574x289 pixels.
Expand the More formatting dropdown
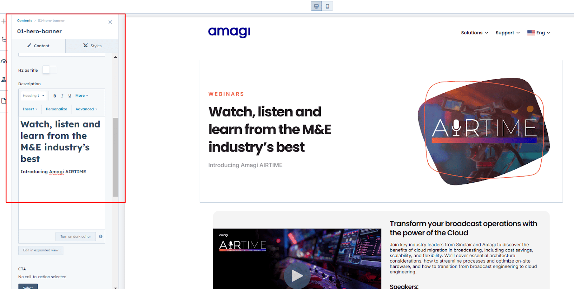82,96
